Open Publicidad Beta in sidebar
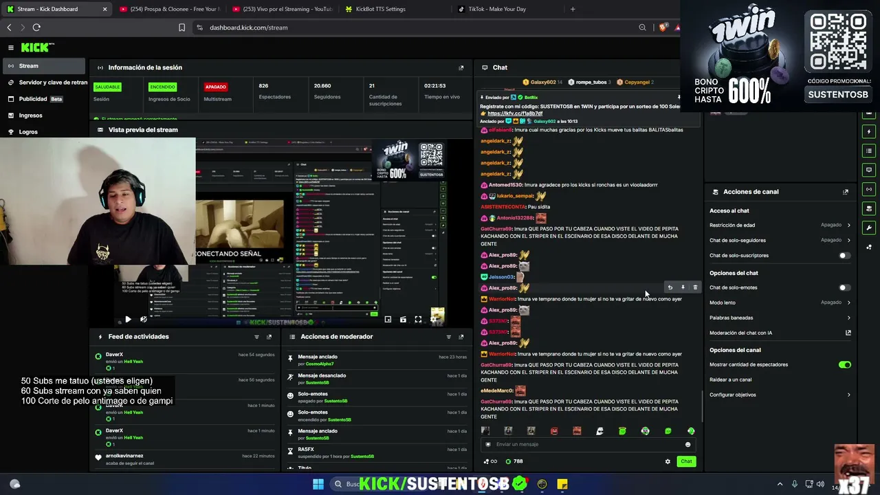880x495 pixels. pos(44,99)
